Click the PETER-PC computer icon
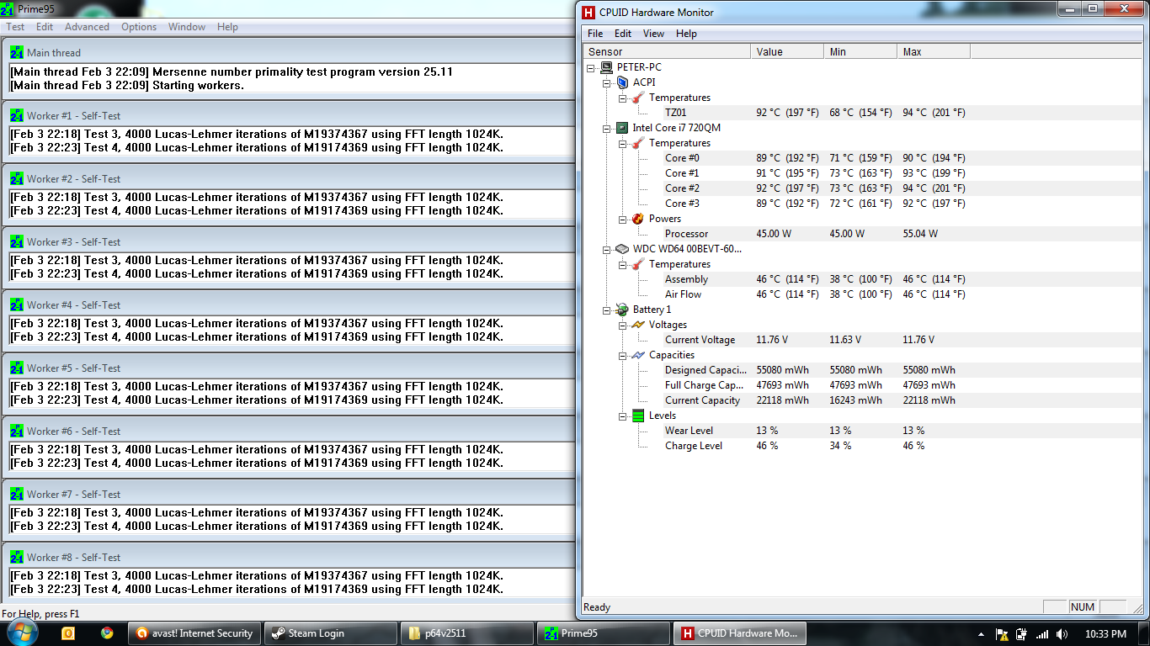 [x=606, y=67]
